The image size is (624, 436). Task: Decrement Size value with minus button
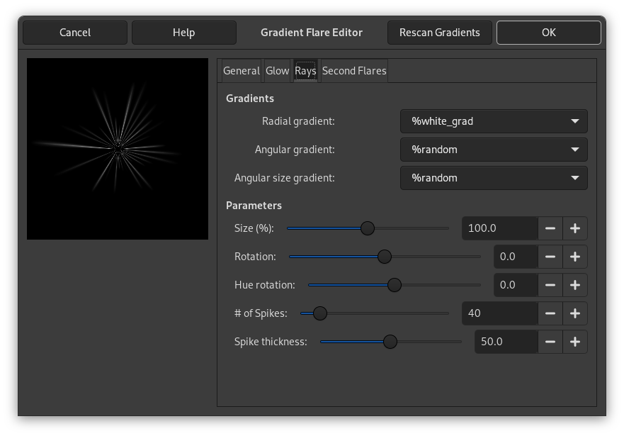pos(550,228)
